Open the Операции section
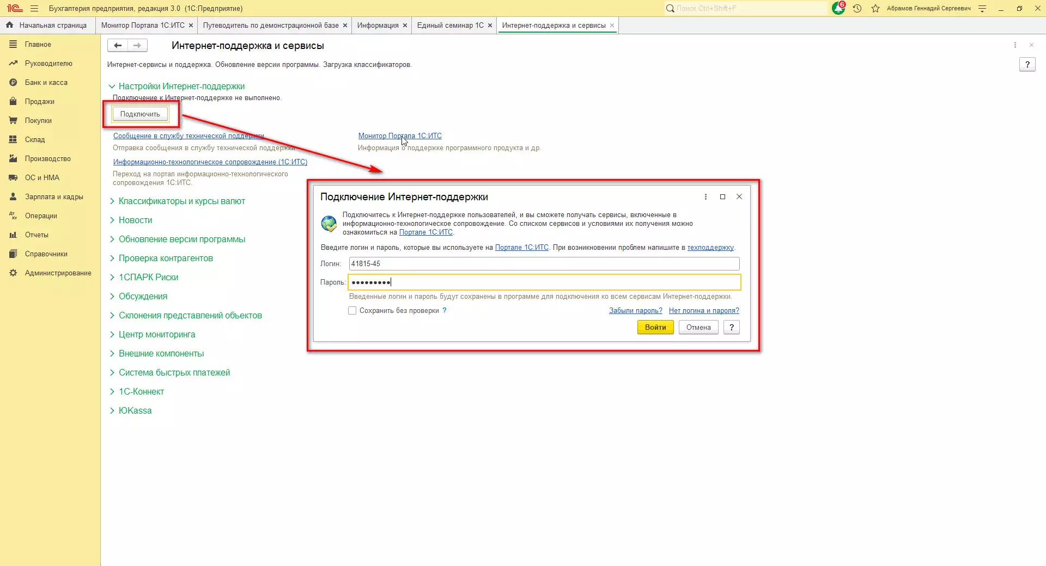This screenshot has width=1046, height=566. point(50,216)
